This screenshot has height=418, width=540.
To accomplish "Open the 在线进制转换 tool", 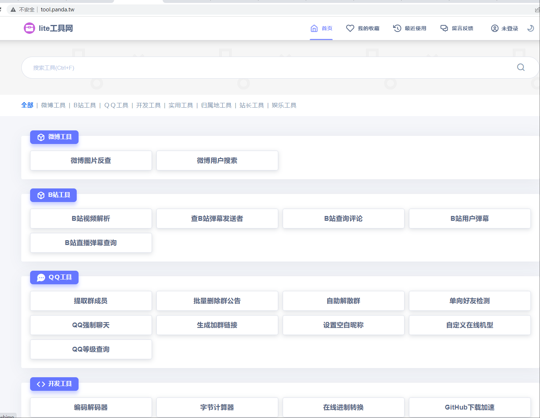I will click(x=344, y=407).
